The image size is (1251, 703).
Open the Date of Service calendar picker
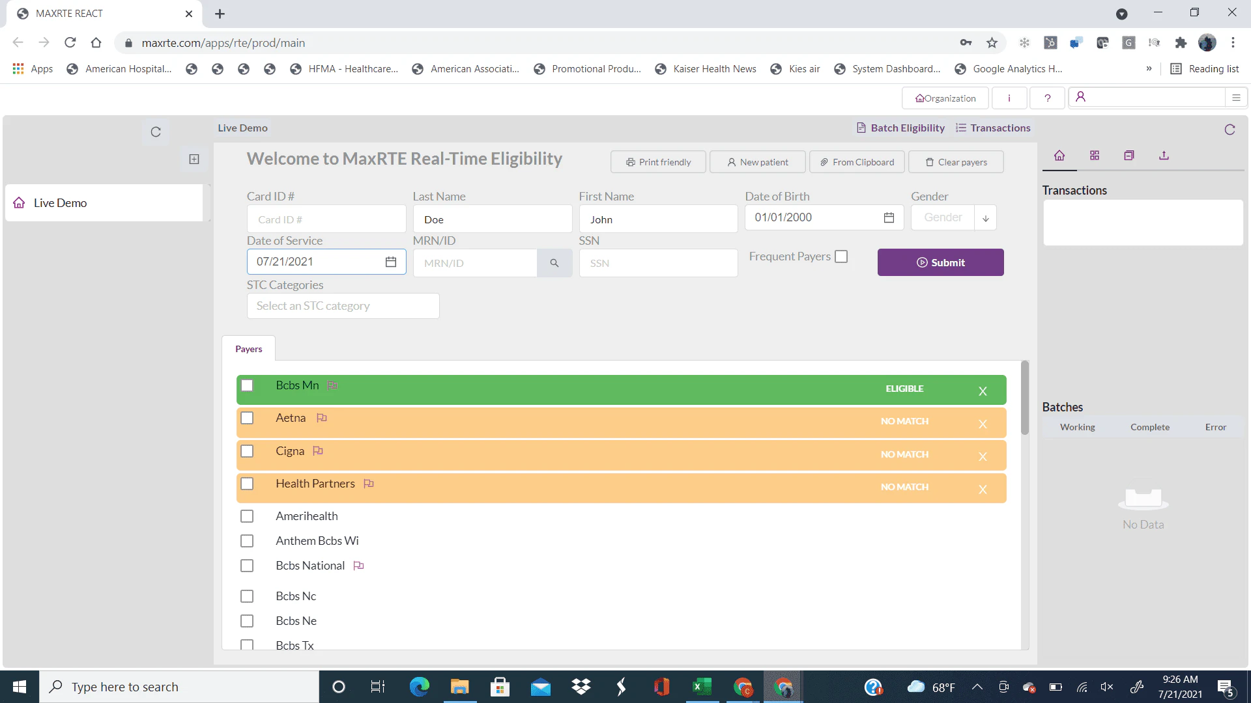point(391,261)
